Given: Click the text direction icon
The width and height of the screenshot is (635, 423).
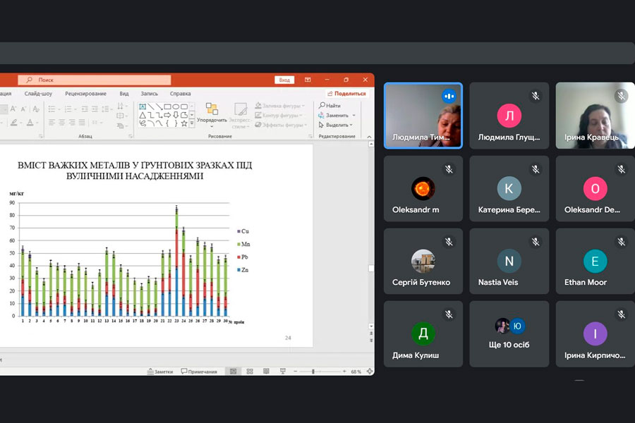Looking at the screenshot, I should pyautogui.click(x=121, y=106).
